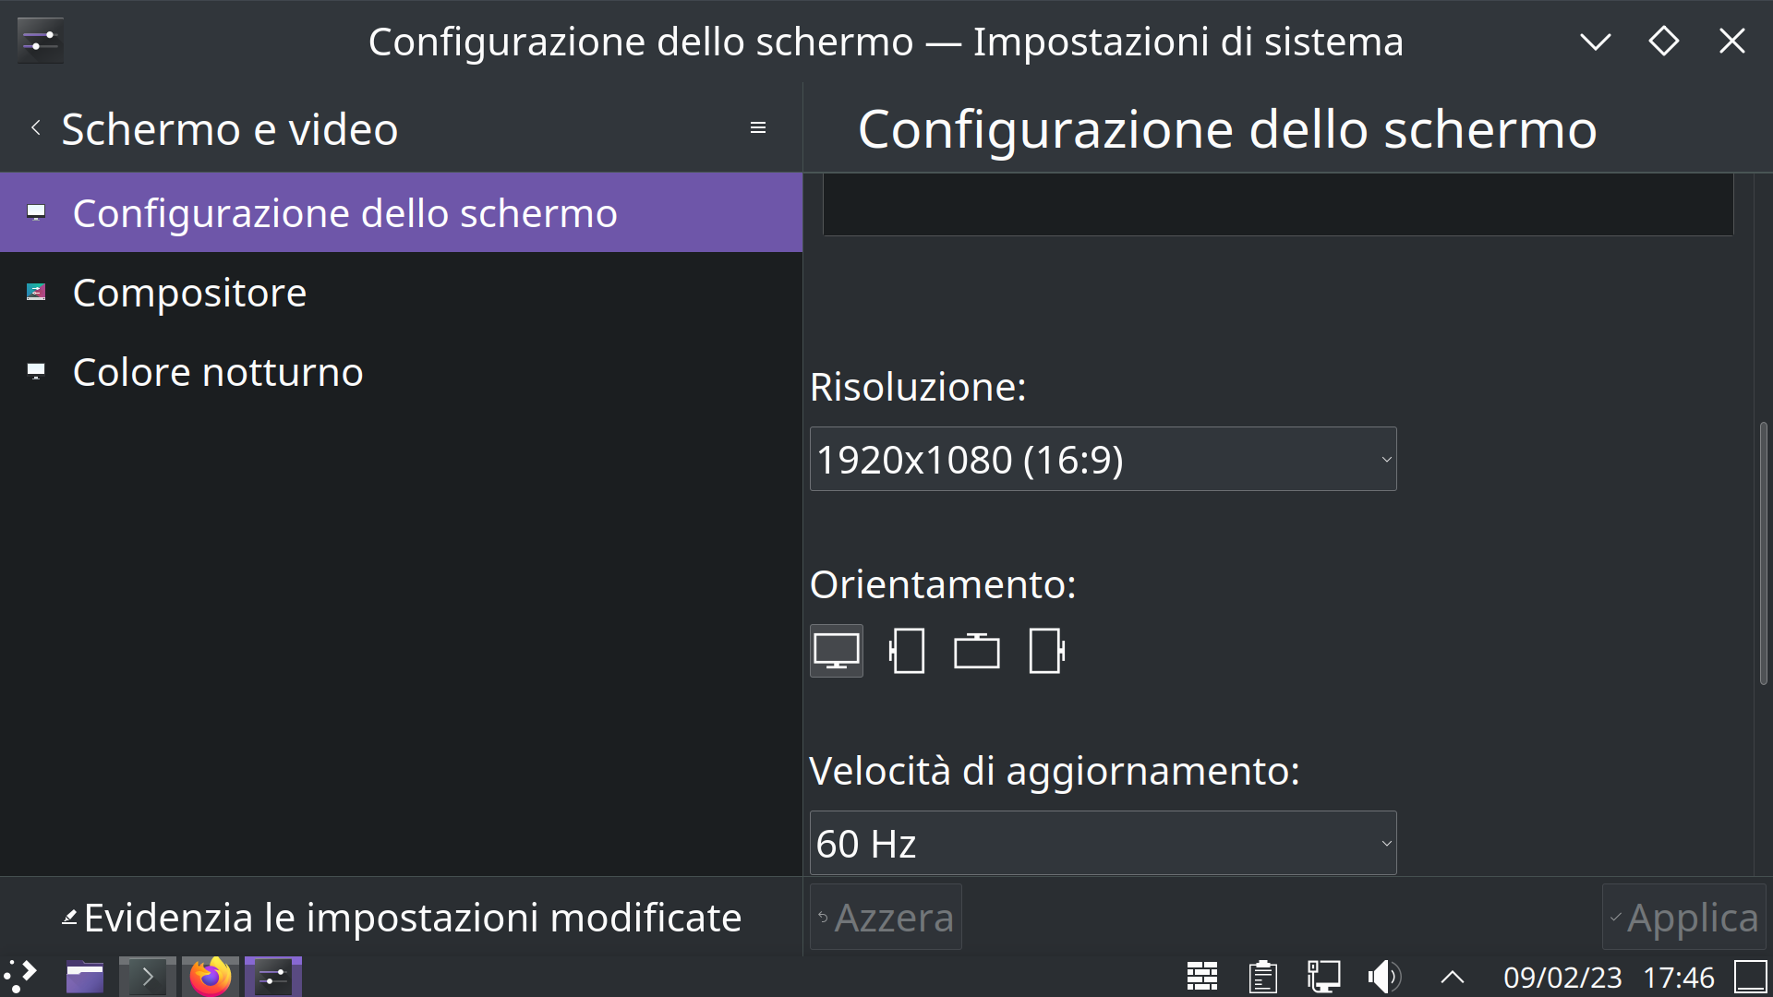Select the rotated left portrait orientation icon

tap(907, 652)
